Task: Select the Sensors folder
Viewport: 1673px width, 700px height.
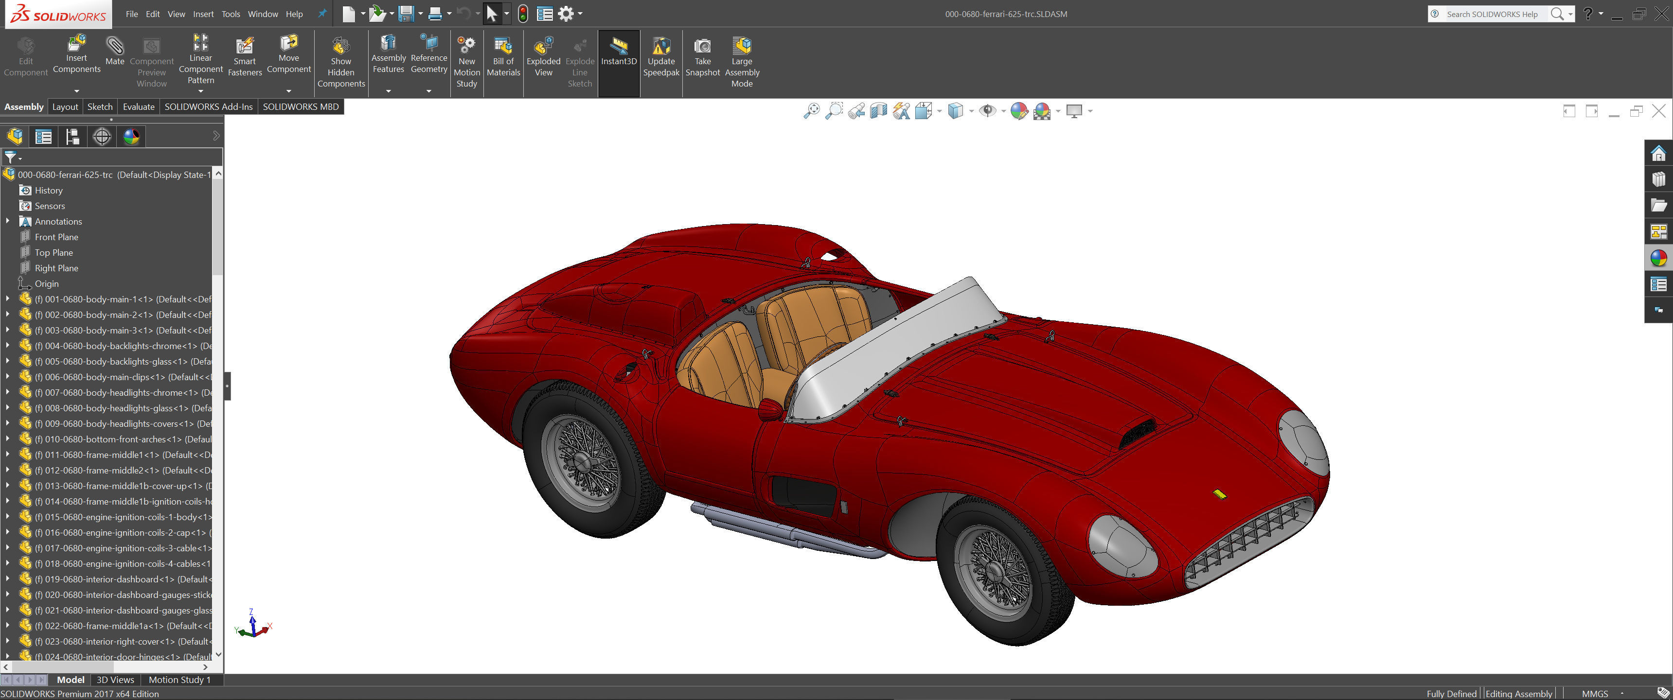Action: 49,206
